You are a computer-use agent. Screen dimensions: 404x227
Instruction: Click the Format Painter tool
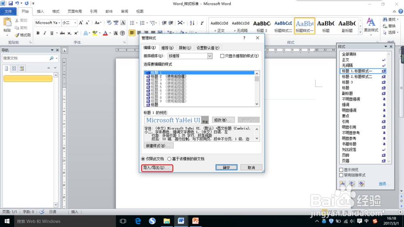point(23,35)
